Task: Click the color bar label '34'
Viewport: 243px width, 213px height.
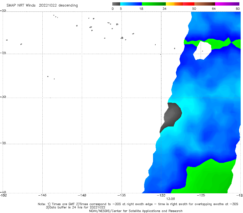Action: [165, 9]
